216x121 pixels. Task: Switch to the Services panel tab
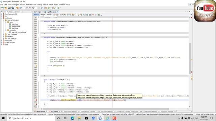(x=18, y=12)
